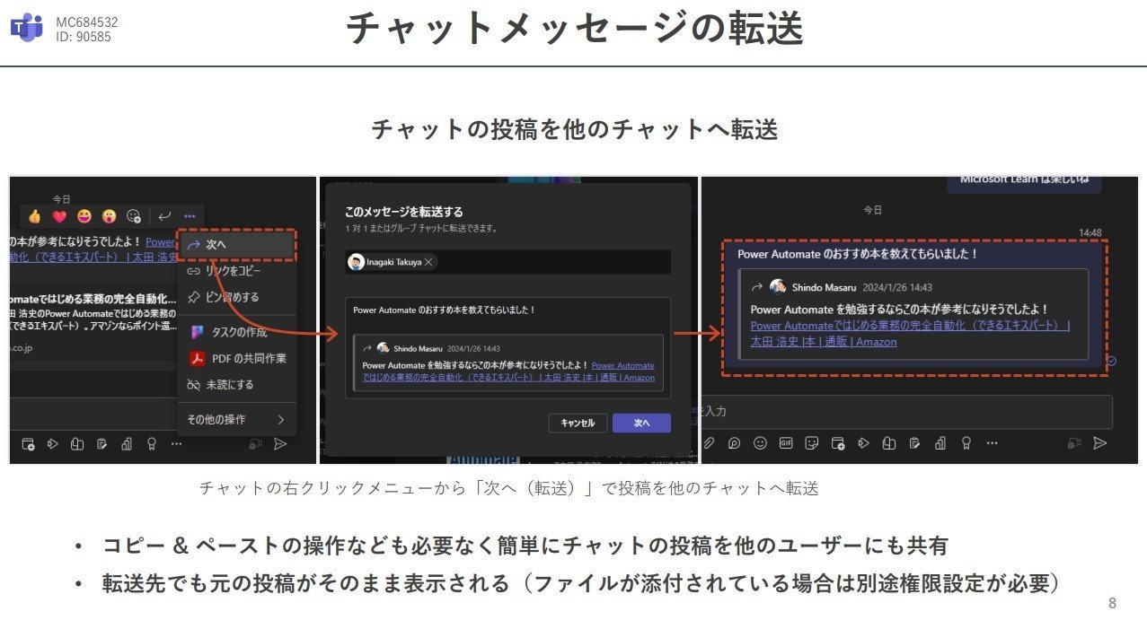This screenshot has height=629, width=1147.
Task: Click the sent-status checkmark beside forwarded message
Action: tap(1113, 361)
